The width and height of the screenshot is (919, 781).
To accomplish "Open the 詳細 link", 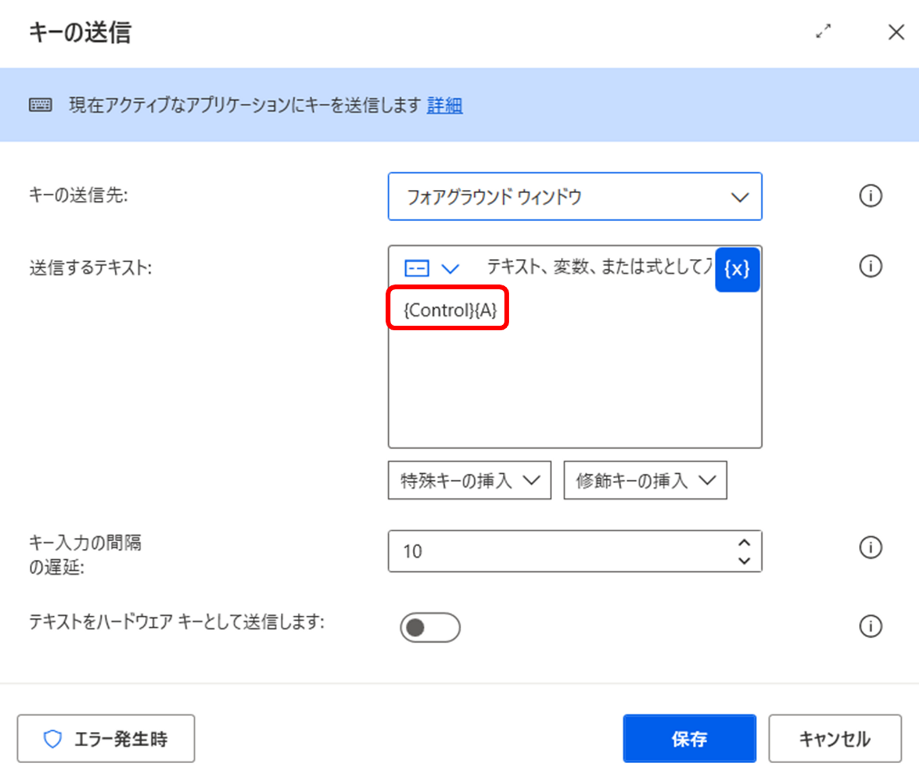I will [444, 105].
